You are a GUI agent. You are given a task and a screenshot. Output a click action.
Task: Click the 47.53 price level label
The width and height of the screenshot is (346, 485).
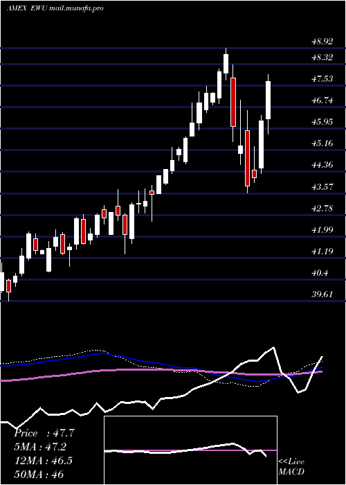322,78
